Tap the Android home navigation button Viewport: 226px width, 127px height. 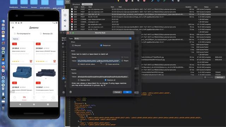pos(34,104)
